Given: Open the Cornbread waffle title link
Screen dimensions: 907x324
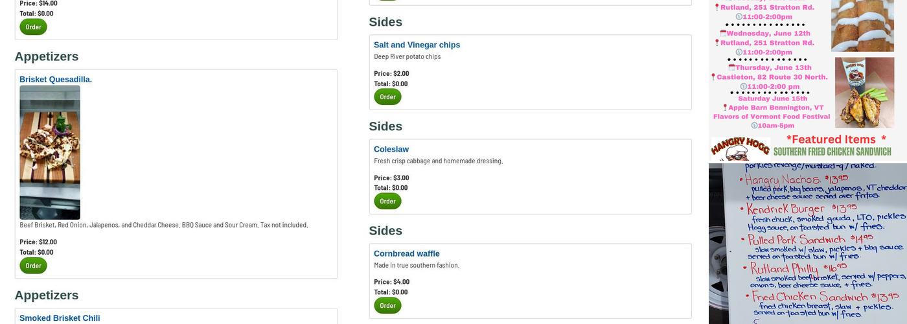Looking at the screenshot, I should click(406, 254).
